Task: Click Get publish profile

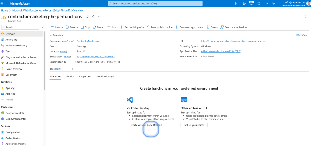Action: [132, 27]
